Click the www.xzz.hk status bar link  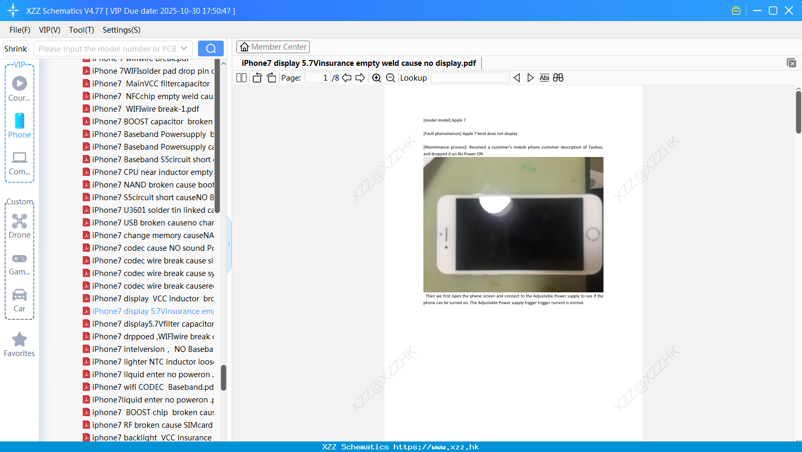pos(436,447)
